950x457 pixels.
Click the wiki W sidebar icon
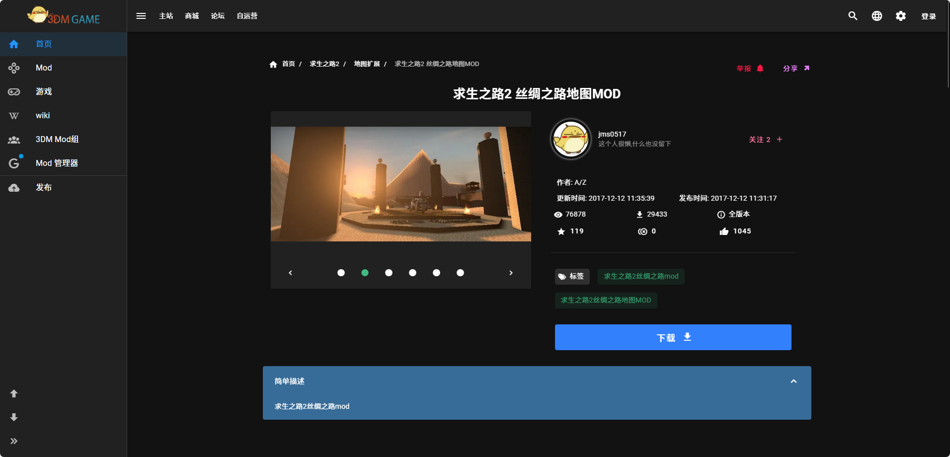click(14, 116)
